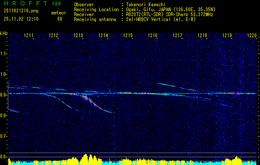This screenshot has width=260, height=165.
Task: Click the 1217 time axis marker
Action: click(x=177, y=35)
